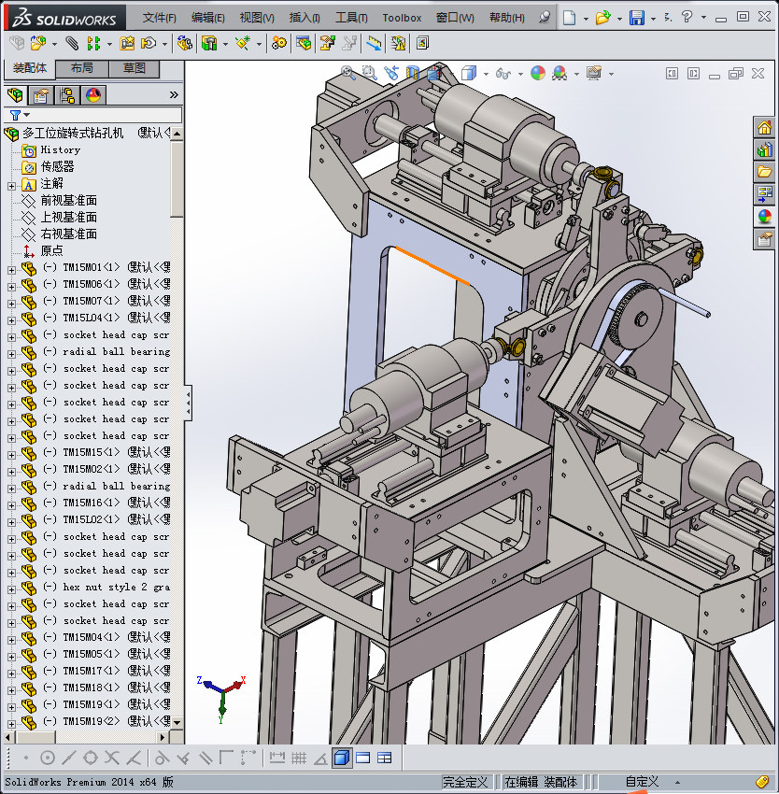This screenshot has width=779, height=794.
Task: Open File Explorer folder in task pane
Action: 764,172
